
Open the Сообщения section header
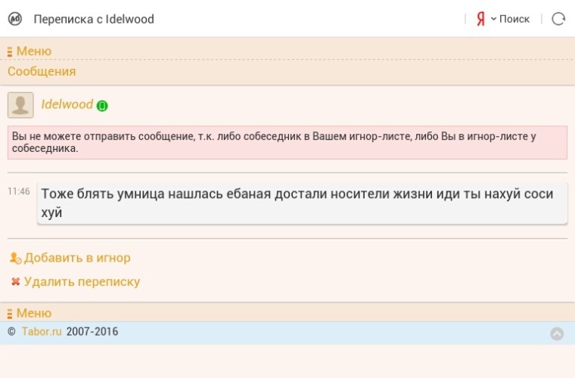tap(42, 72)
